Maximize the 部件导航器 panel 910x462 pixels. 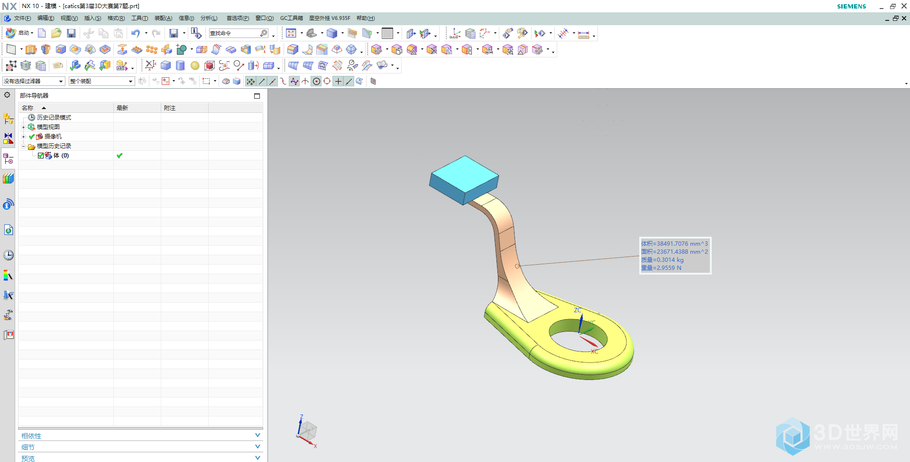[x=257, y=96]
